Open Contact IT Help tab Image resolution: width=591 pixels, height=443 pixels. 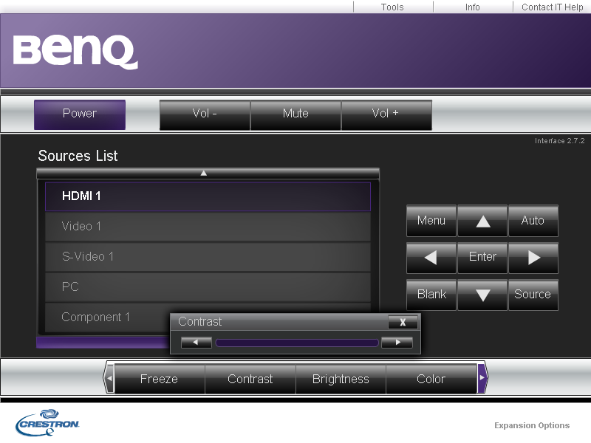coord(552,7)
